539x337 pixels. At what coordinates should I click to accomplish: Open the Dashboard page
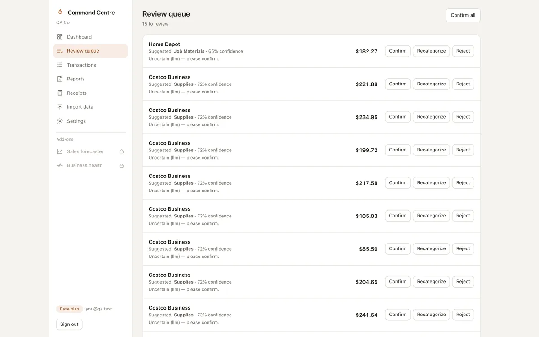tap(90, 37)
